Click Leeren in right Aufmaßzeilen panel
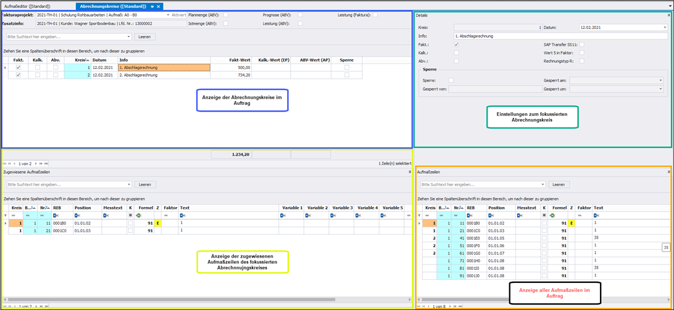The image size is (674, 310). [558, 184]
